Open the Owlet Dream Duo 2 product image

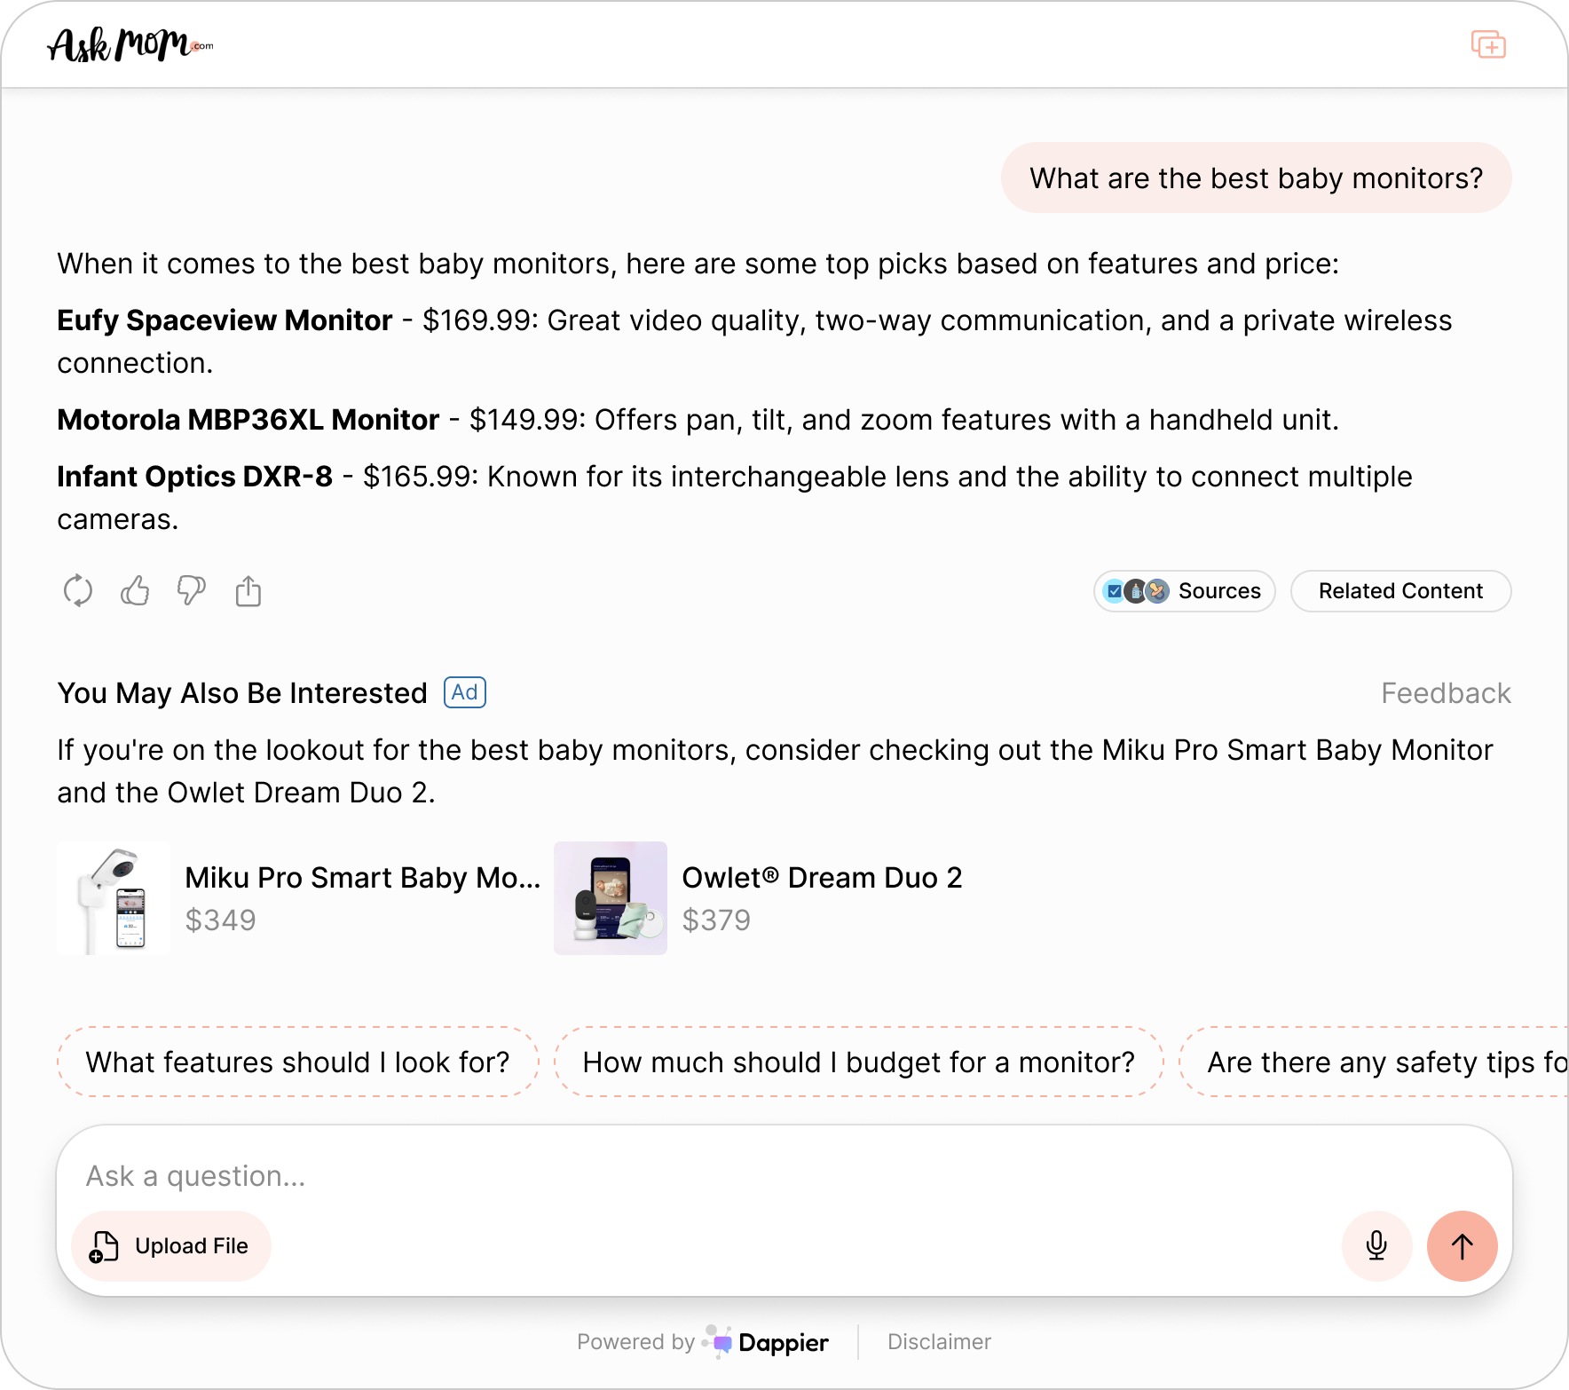coord(611,898)
